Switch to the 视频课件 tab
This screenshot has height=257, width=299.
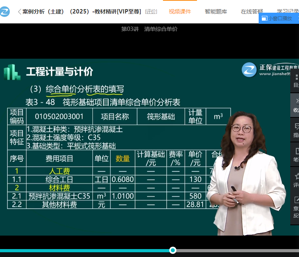tap(180, 12)
